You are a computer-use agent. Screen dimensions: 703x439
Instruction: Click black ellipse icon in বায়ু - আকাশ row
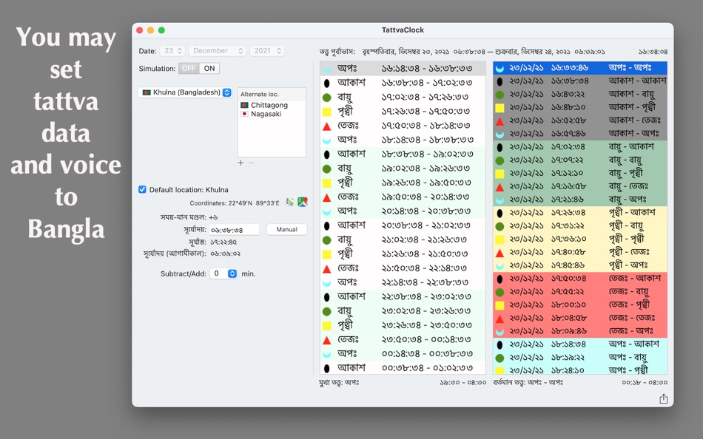(x=499, y=147)
